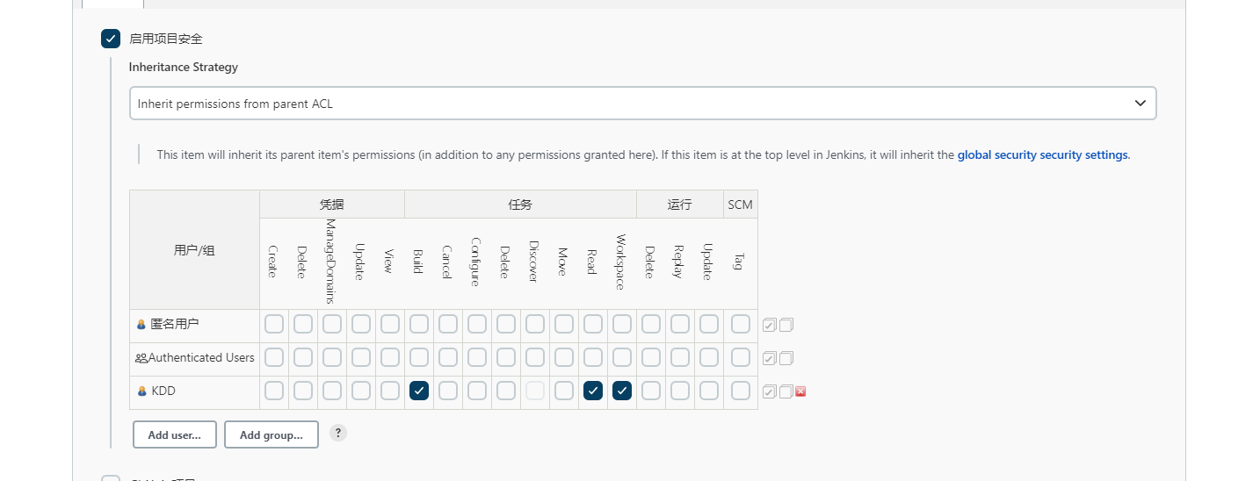This screenshot has height=481, width=1260.
Task: Click unselect-all icon for Authenticated Users row
Action: [x=786, y=358]
